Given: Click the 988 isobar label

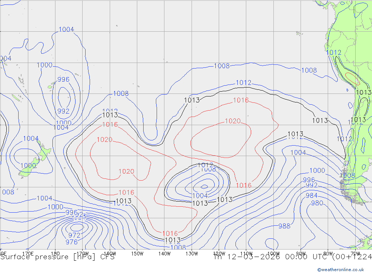Looking at the screenshot, I should click(x=284, y=226).
